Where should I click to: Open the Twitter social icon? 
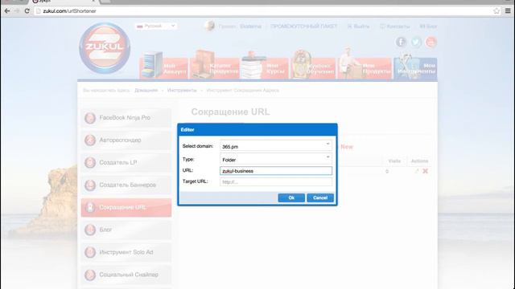coord(416,42)
